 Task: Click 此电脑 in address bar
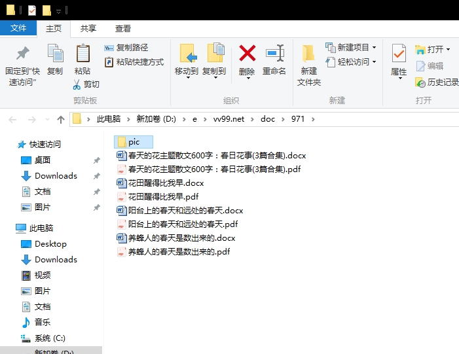coord(109,119)
